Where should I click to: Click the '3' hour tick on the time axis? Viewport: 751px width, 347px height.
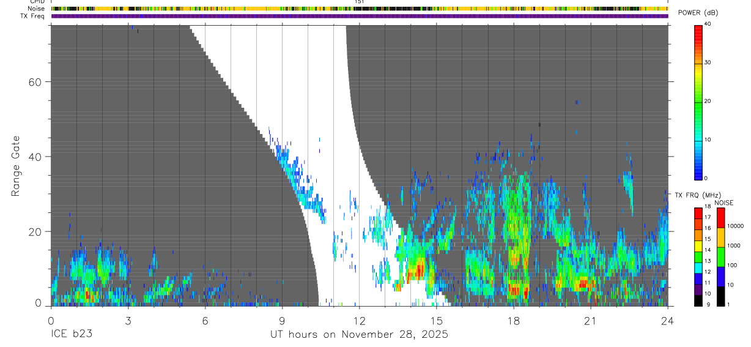(128, 321)
